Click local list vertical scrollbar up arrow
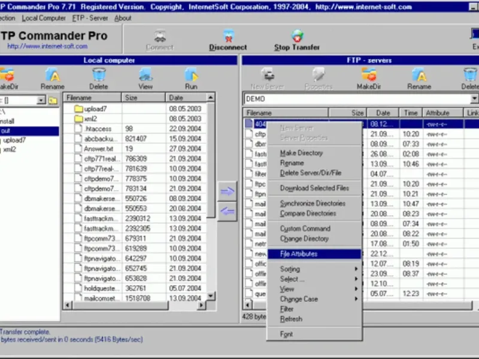 (x=211, y=98)
